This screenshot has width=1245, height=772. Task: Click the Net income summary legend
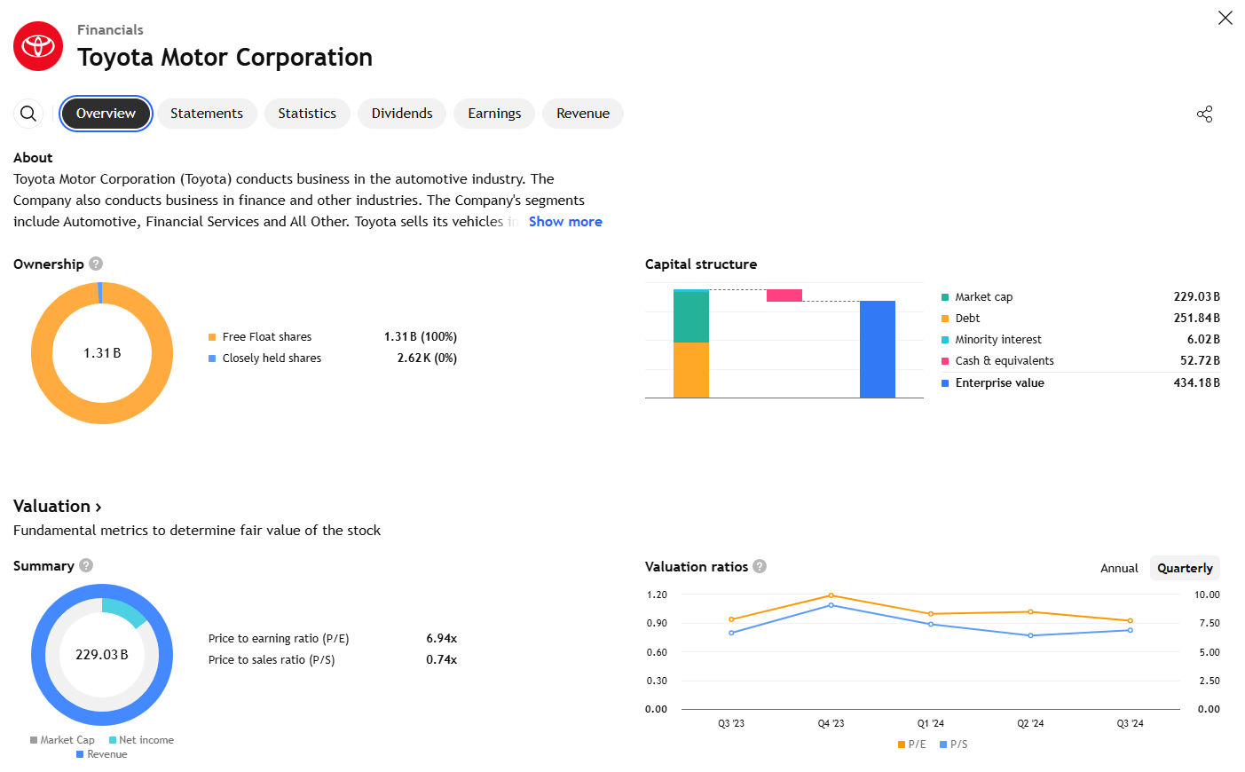click(141, 740)
